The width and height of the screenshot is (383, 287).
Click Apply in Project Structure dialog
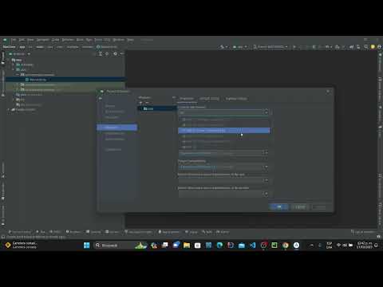coord(320,207)
